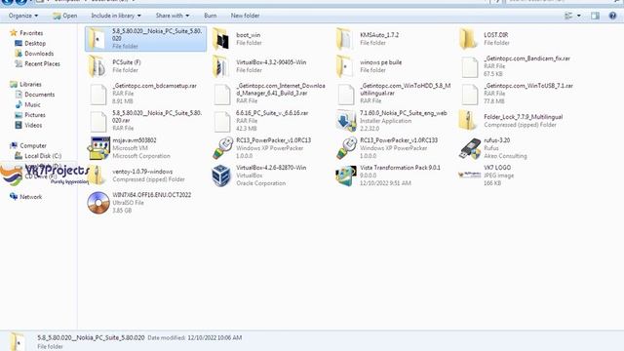Select Favorites in the navigation pane
Image resolution: width=624 pixels, height=351 pixels.
27,33
